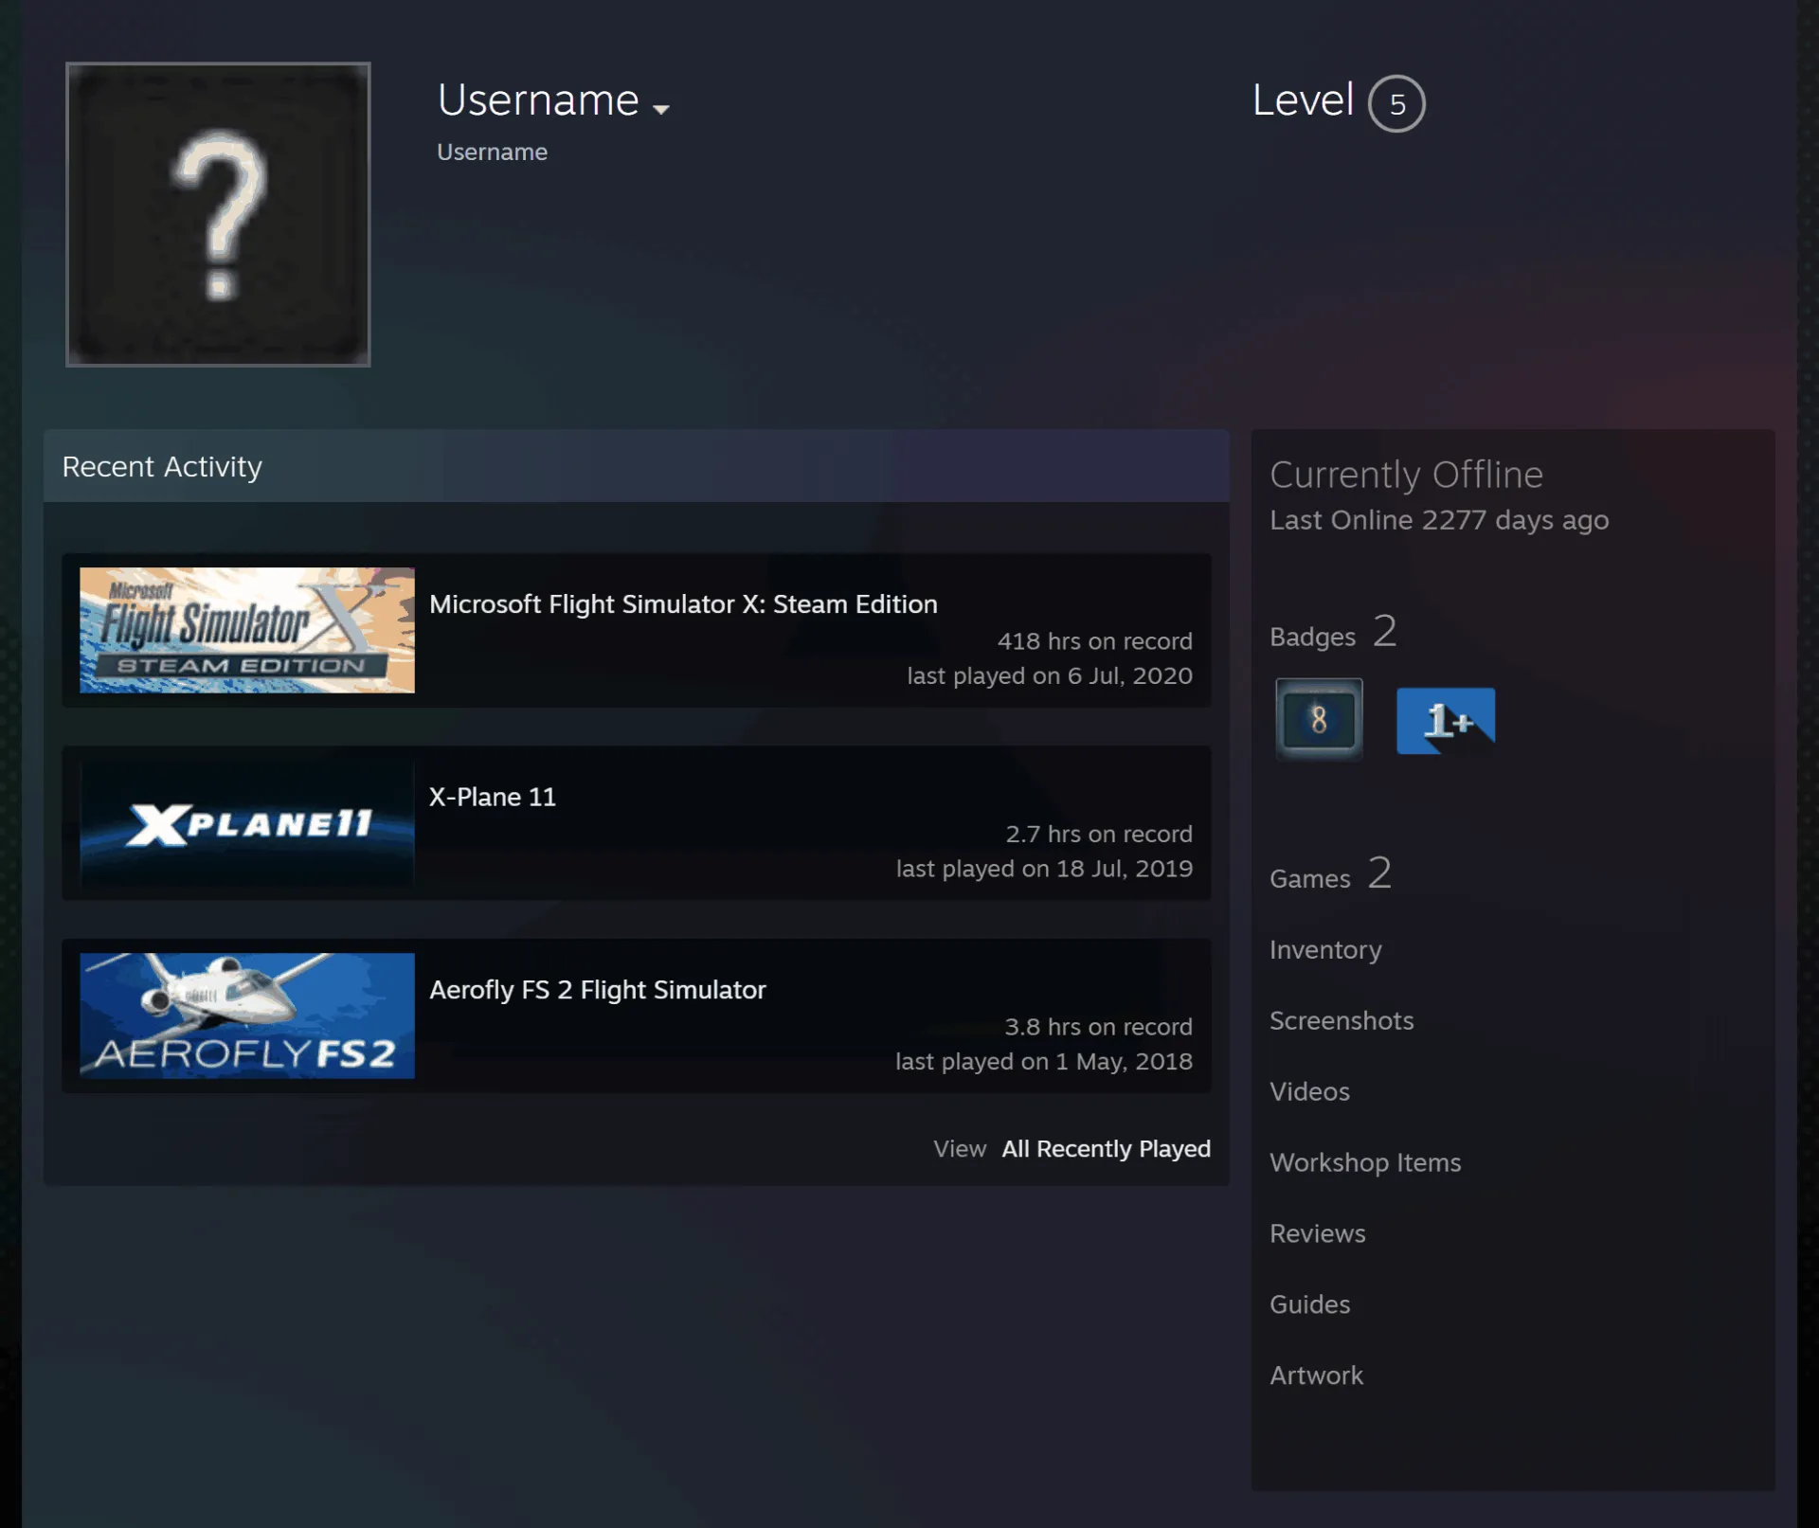Viewport: 1819px width, 1528px height.
Task: Go to Inventory
Action: coord(1325,950)
